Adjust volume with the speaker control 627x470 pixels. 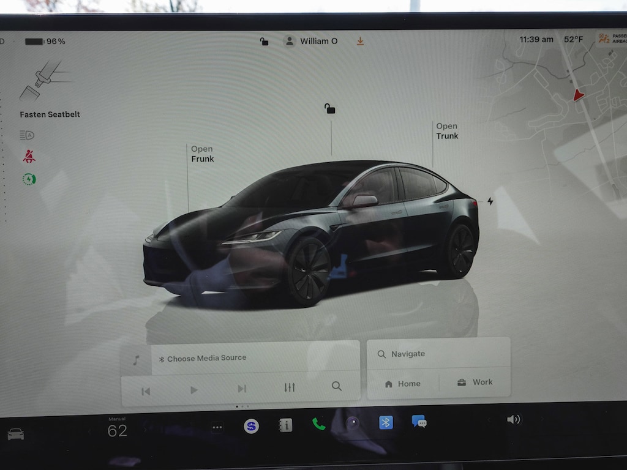(513, 419)
